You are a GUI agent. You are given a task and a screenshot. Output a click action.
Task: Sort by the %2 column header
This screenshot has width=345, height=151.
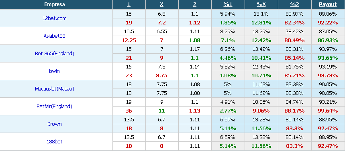295,4
